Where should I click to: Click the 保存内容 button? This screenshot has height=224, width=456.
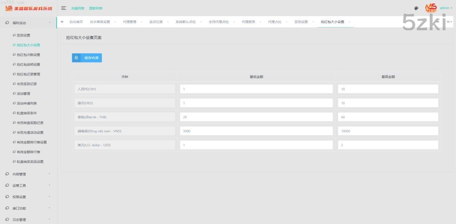tap(87, 58)
